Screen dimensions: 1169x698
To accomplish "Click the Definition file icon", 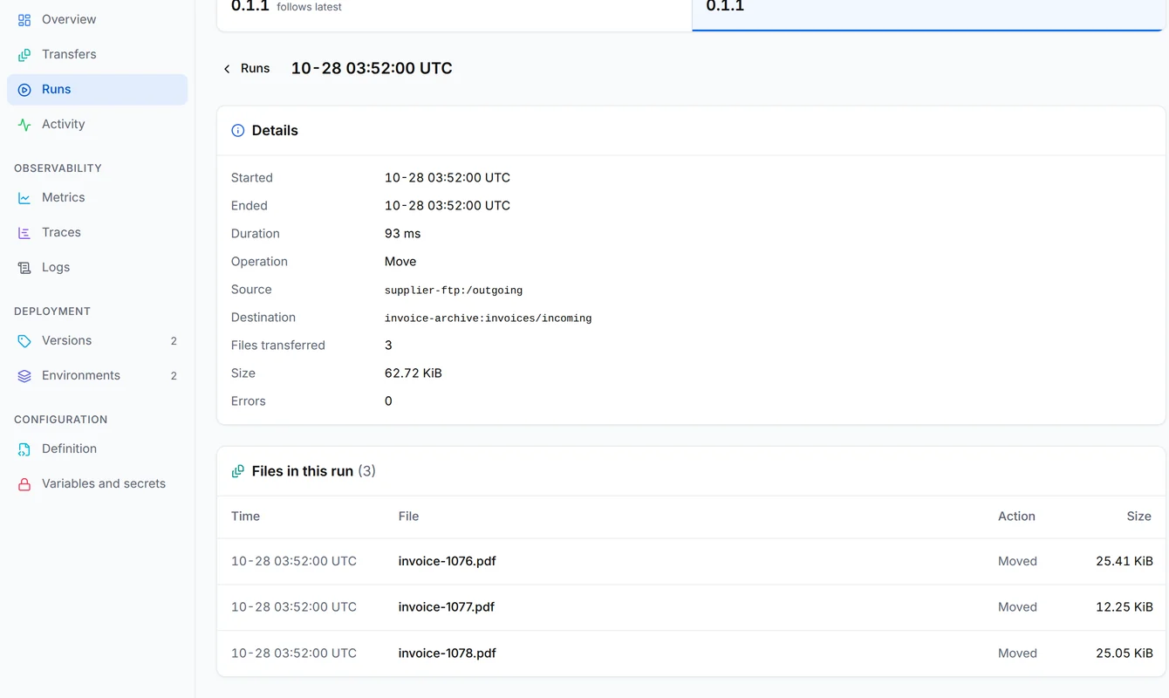I will pyautogui.click(x=24, y=448).
